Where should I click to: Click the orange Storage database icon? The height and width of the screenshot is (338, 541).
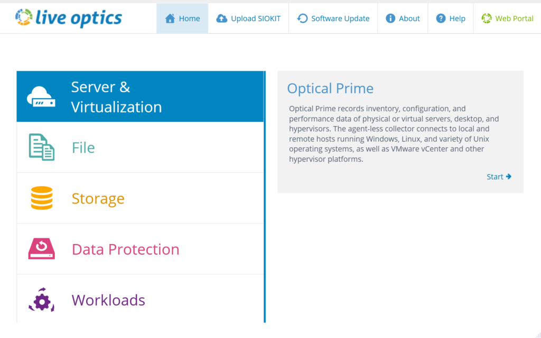(42, 198)
